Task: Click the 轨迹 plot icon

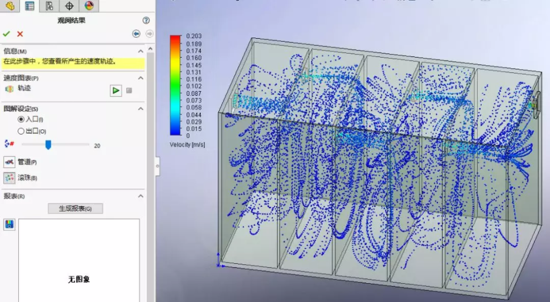Action: click(x=9, y=89)
